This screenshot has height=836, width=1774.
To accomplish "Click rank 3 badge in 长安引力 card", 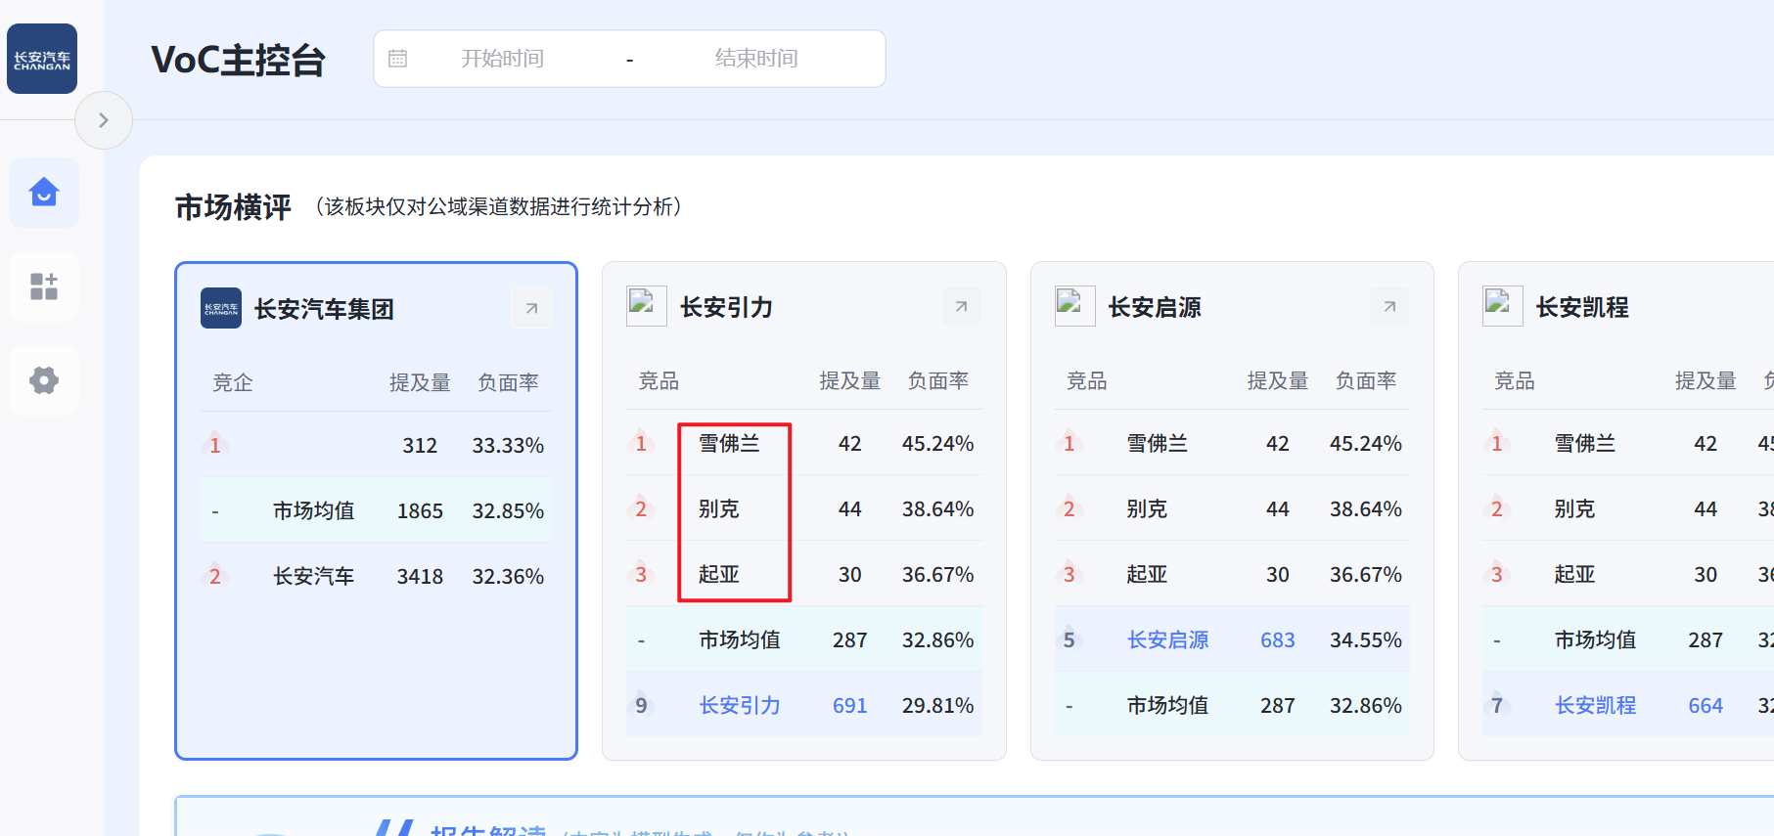I will pos(641,574).
